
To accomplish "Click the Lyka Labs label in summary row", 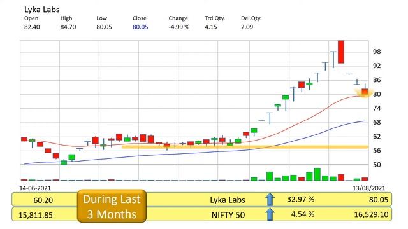I will [228, 200].
